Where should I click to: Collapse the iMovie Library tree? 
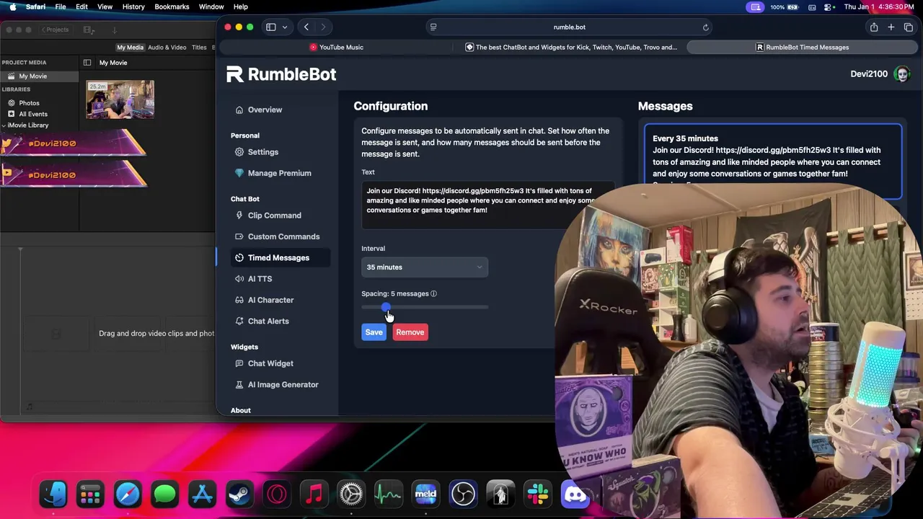(4, 125)
